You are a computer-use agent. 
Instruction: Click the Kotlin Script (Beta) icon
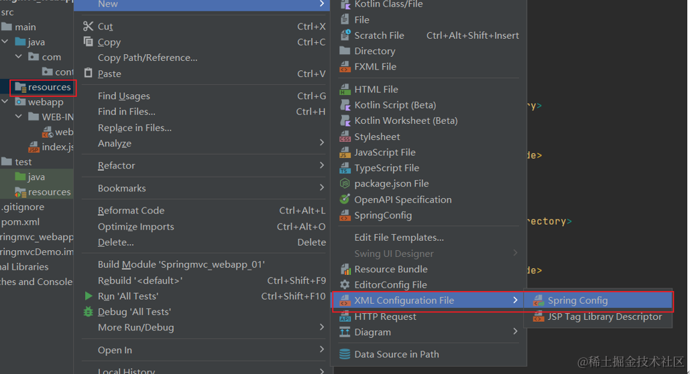pos(345,105)
